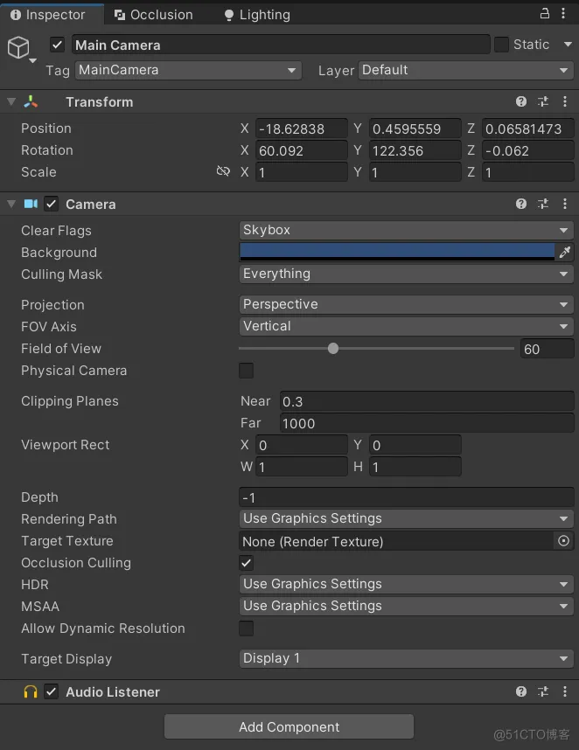Click the Far clipping plane field

427,423
